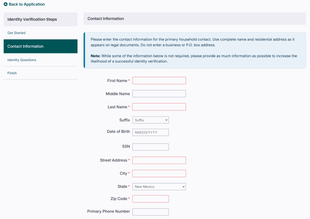
Task: Click the Zip Code input
Action: tap(150, 199)
